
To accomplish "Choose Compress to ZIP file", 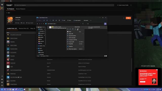I will 75,40.
